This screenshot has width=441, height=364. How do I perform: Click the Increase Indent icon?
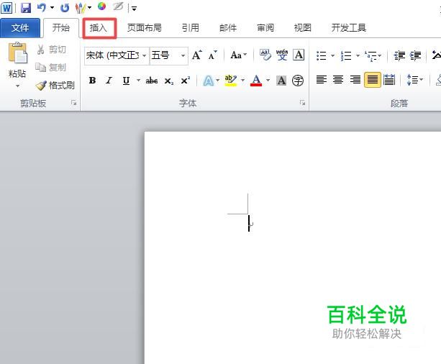[x=416, y=55]
